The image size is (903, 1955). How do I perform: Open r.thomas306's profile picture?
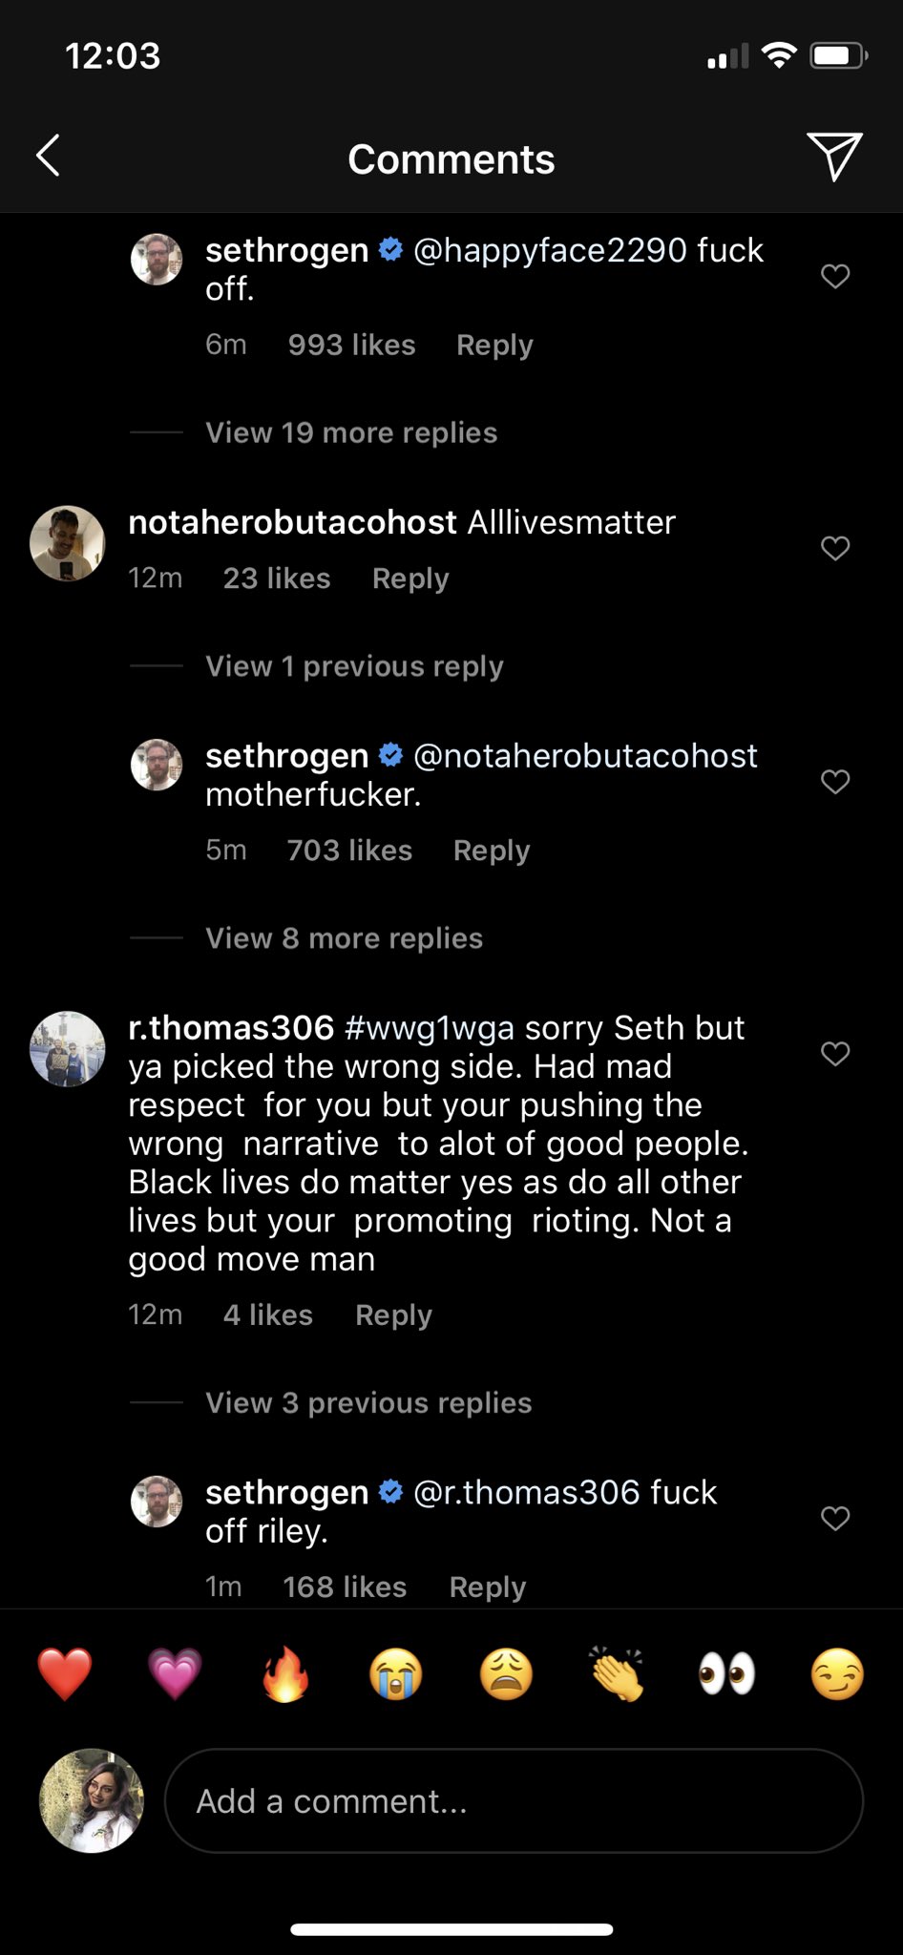pyautogui.click(x=68, y=1049)
